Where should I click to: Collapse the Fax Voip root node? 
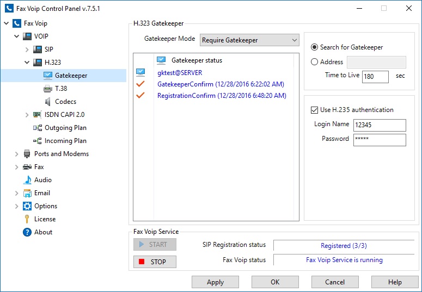point(7,23)
